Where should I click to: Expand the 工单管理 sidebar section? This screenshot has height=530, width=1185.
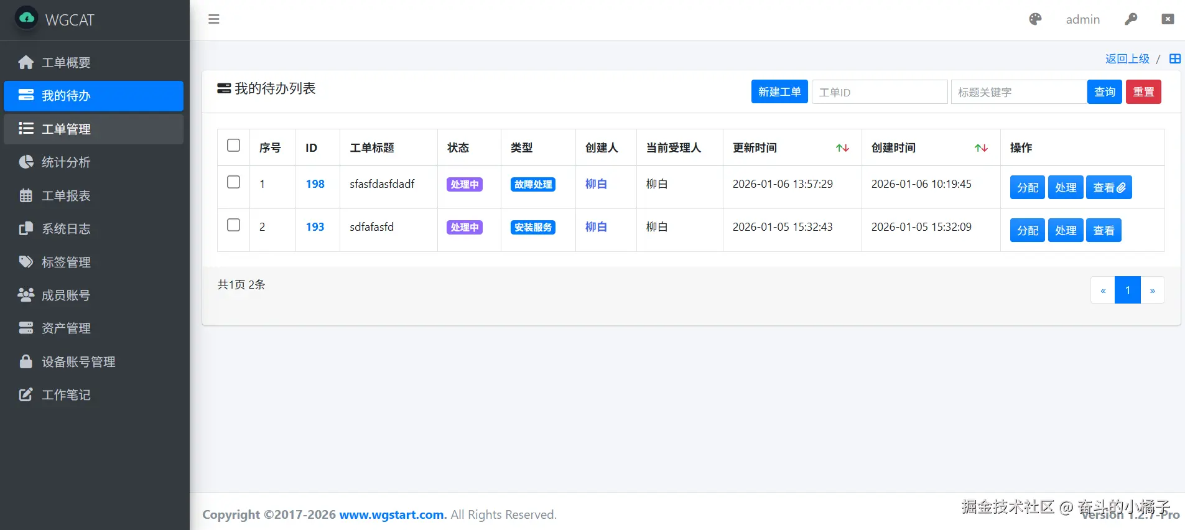(x=94, y=129)
